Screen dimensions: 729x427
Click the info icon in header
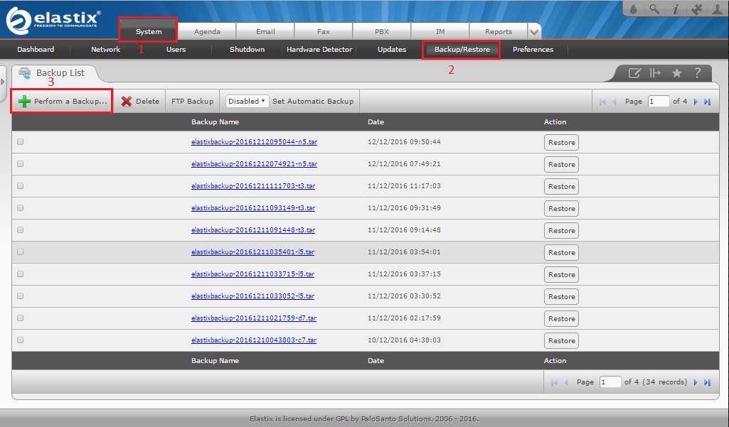click(675, 10)
